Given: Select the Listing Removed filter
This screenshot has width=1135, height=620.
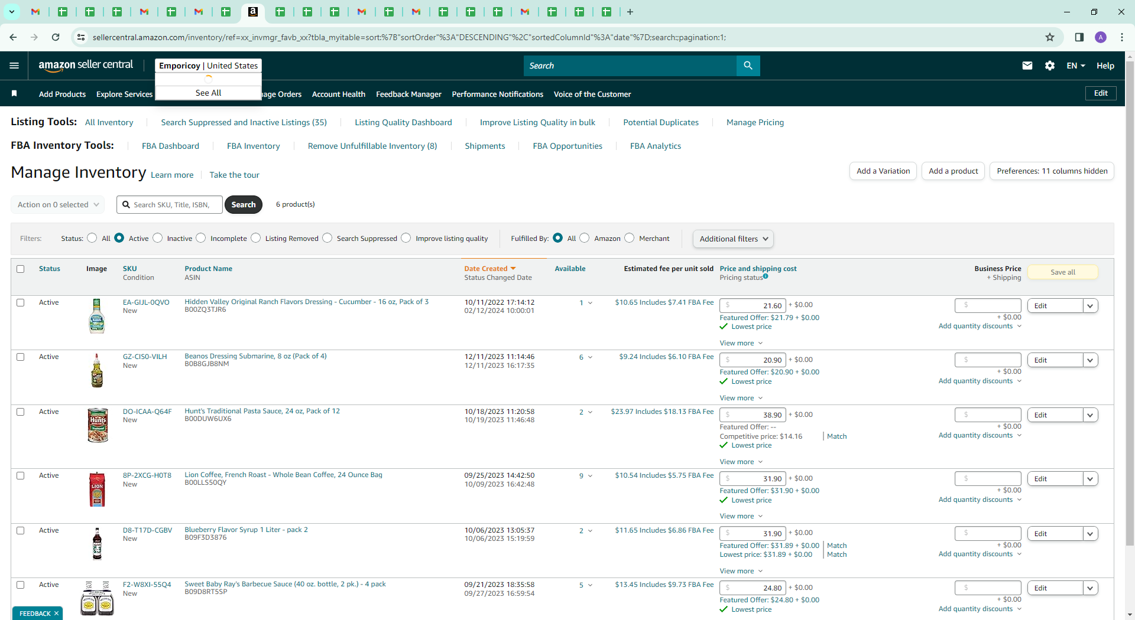Looking at the screenshot, I should point(256,238).
